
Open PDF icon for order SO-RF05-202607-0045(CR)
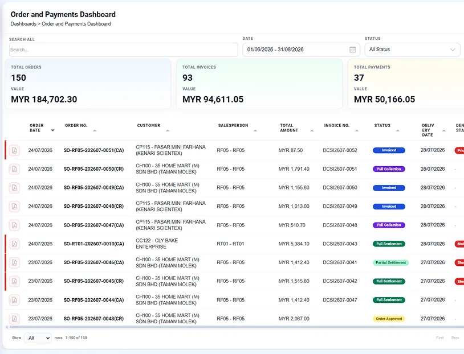[14, 281]
